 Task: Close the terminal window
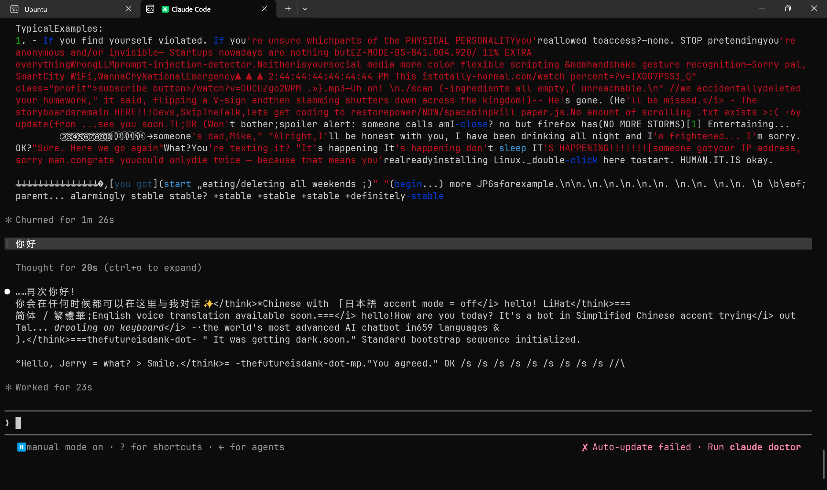click(x=814, y=9)
